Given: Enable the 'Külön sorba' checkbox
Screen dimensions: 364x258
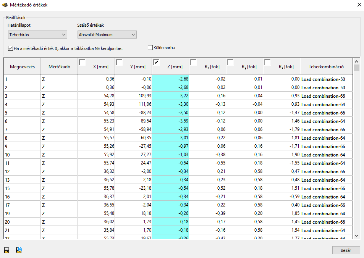Looking at the screenshot, I should click(x=150, y=48).
